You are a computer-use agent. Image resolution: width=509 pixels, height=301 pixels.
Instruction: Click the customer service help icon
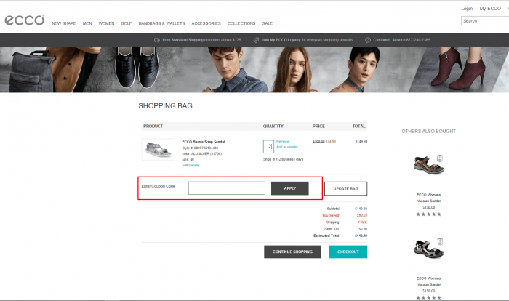(368, 40)
